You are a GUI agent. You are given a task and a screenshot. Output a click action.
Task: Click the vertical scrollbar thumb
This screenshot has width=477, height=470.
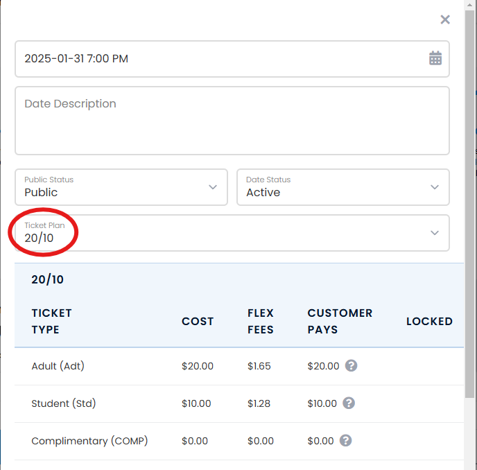(470, 204)
